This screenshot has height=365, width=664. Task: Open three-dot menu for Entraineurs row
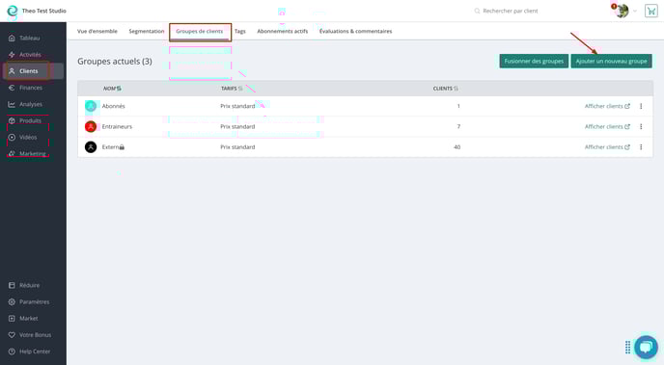[x=641, y=126]
